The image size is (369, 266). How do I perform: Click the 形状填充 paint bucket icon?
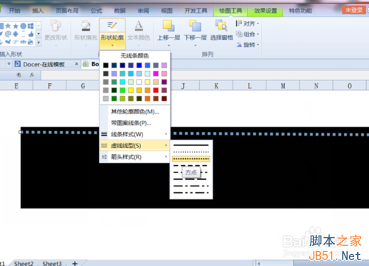[86, 26]
